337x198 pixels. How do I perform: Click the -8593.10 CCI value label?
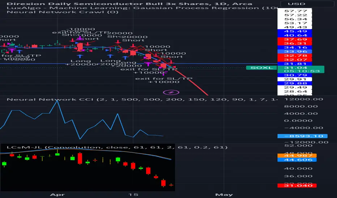pyautogui.click(x=302, y=136)
